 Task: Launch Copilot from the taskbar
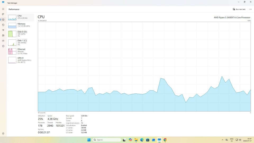pos(130,140)
